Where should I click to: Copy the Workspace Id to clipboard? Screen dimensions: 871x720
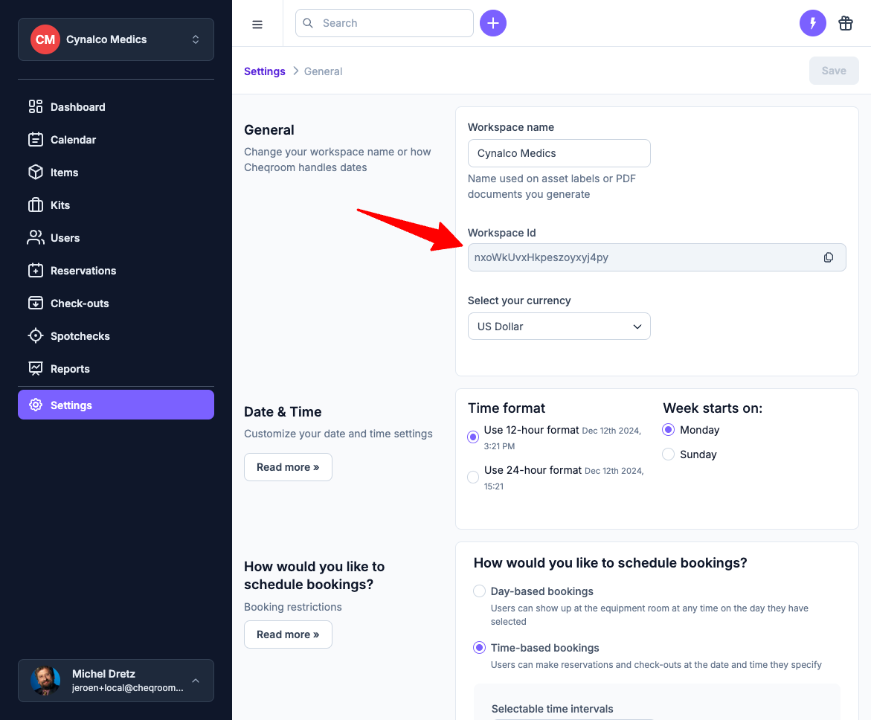click(x=828, y=257)
